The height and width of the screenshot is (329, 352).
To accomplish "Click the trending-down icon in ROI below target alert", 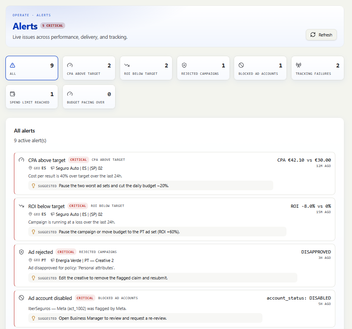I will point(21,206).
